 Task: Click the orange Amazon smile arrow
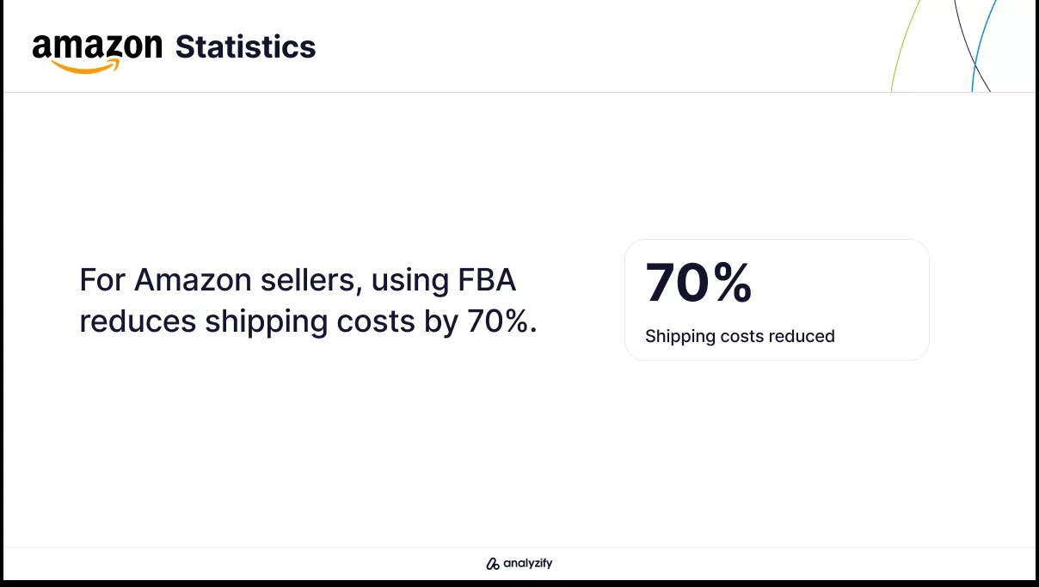pos(85,66)
